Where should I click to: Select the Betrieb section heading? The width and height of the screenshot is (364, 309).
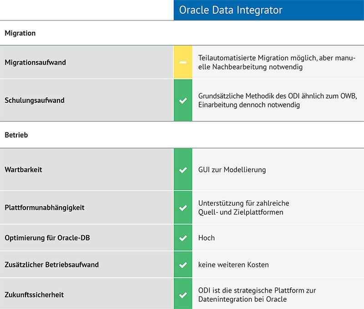16,135
